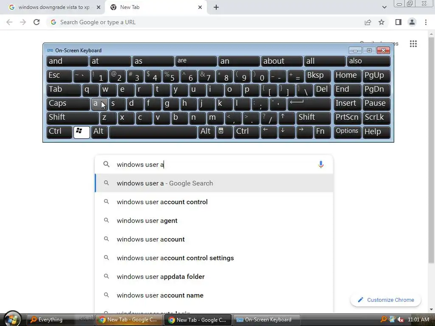This screenshot has height=326, width=435.
Task: Click the muted volume tray icon
Action: [x=400, y=320]
